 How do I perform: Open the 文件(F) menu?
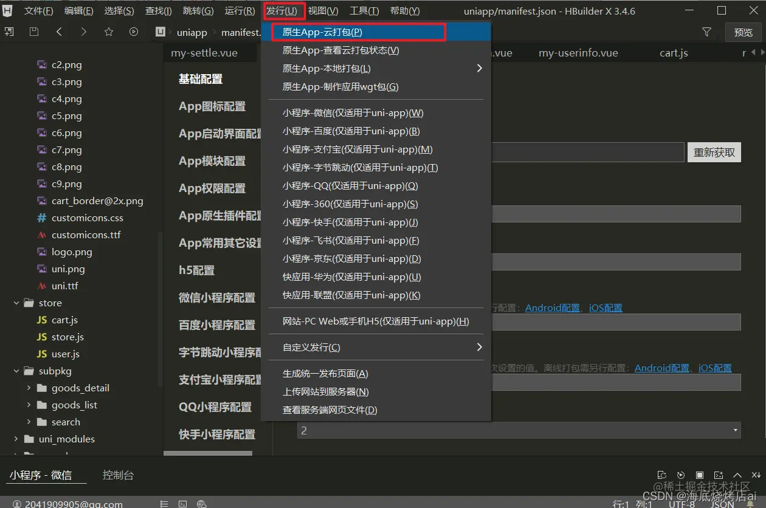click(39, 11)
